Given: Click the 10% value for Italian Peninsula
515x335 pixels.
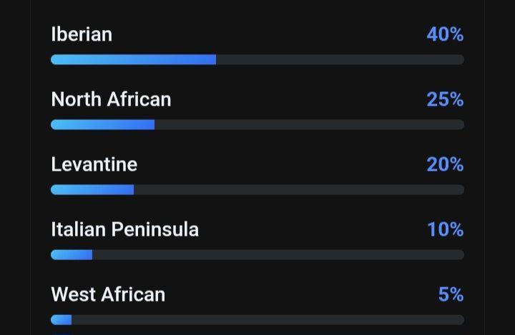Looking at the screenshot, I should pos(445,229).
